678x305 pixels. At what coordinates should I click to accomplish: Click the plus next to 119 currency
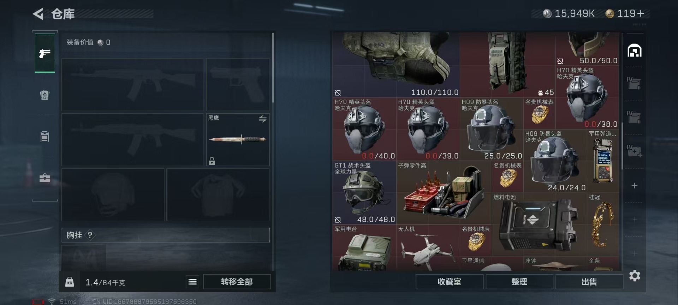click(641, 13)
